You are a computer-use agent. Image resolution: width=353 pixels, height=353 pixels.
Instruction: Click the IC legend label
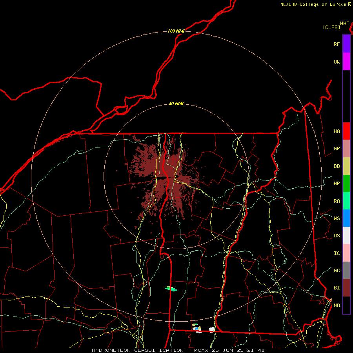tap(337, 253)
